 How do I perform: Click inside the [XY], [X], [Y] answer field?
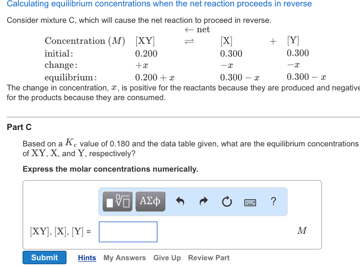tap(128, 232)
